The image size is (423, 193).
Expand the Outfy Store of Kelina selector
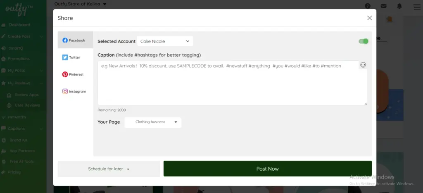[x=81, y=4]
